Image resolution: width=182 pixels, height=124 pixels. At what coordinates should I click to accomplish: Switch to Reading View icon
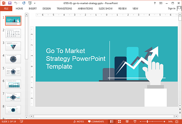tap(127, 122)
